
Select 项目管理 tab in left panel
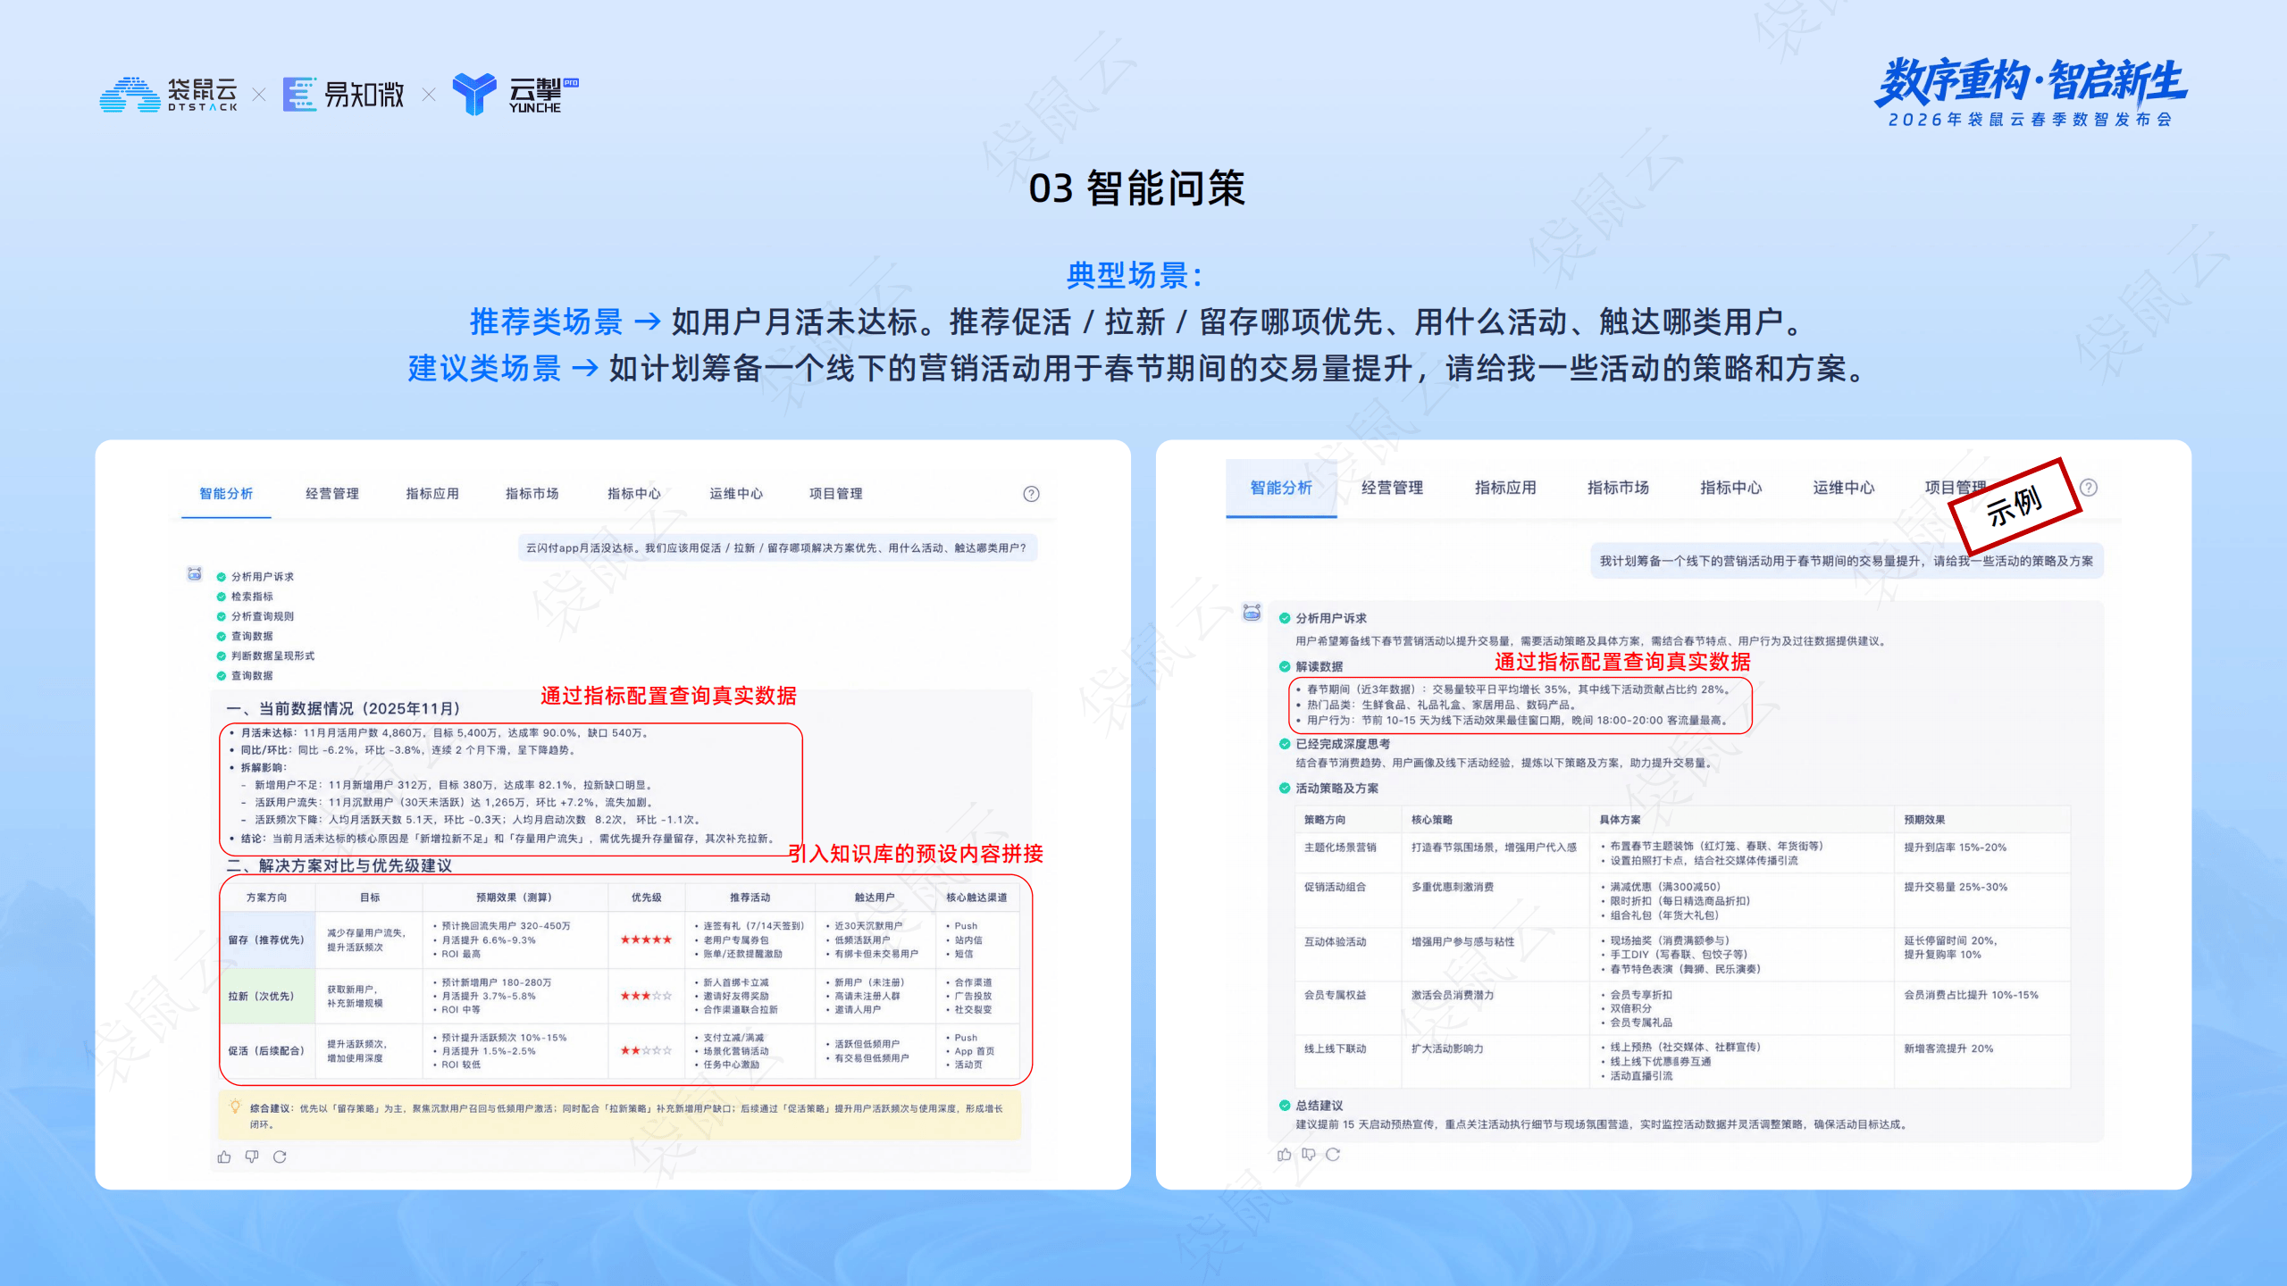coord(836,494)
